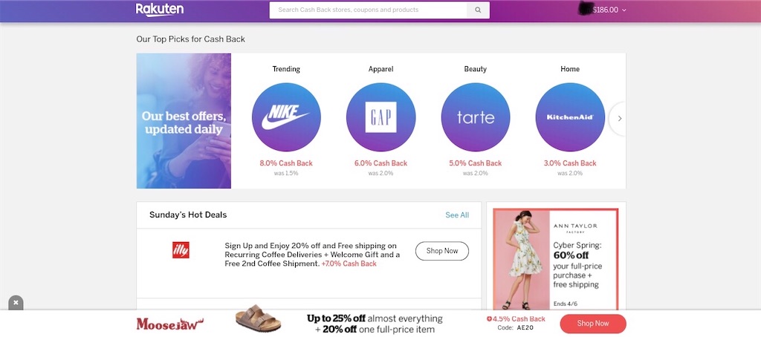Click the search magnifier icon

(478, 10)
